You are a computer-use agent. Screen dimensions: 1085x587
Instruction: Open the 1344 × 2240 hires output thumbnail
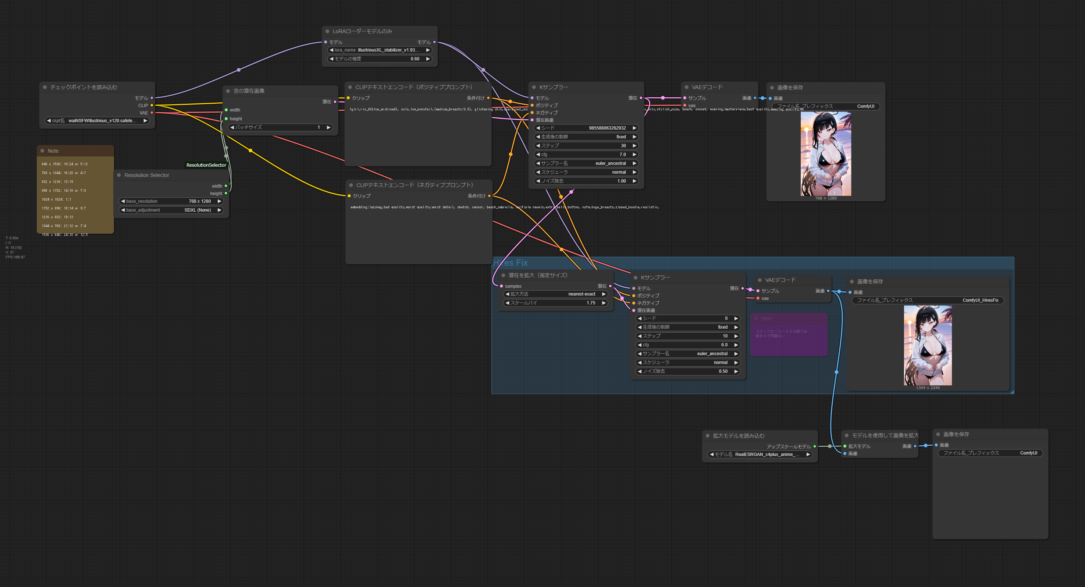tap(928, 345)
